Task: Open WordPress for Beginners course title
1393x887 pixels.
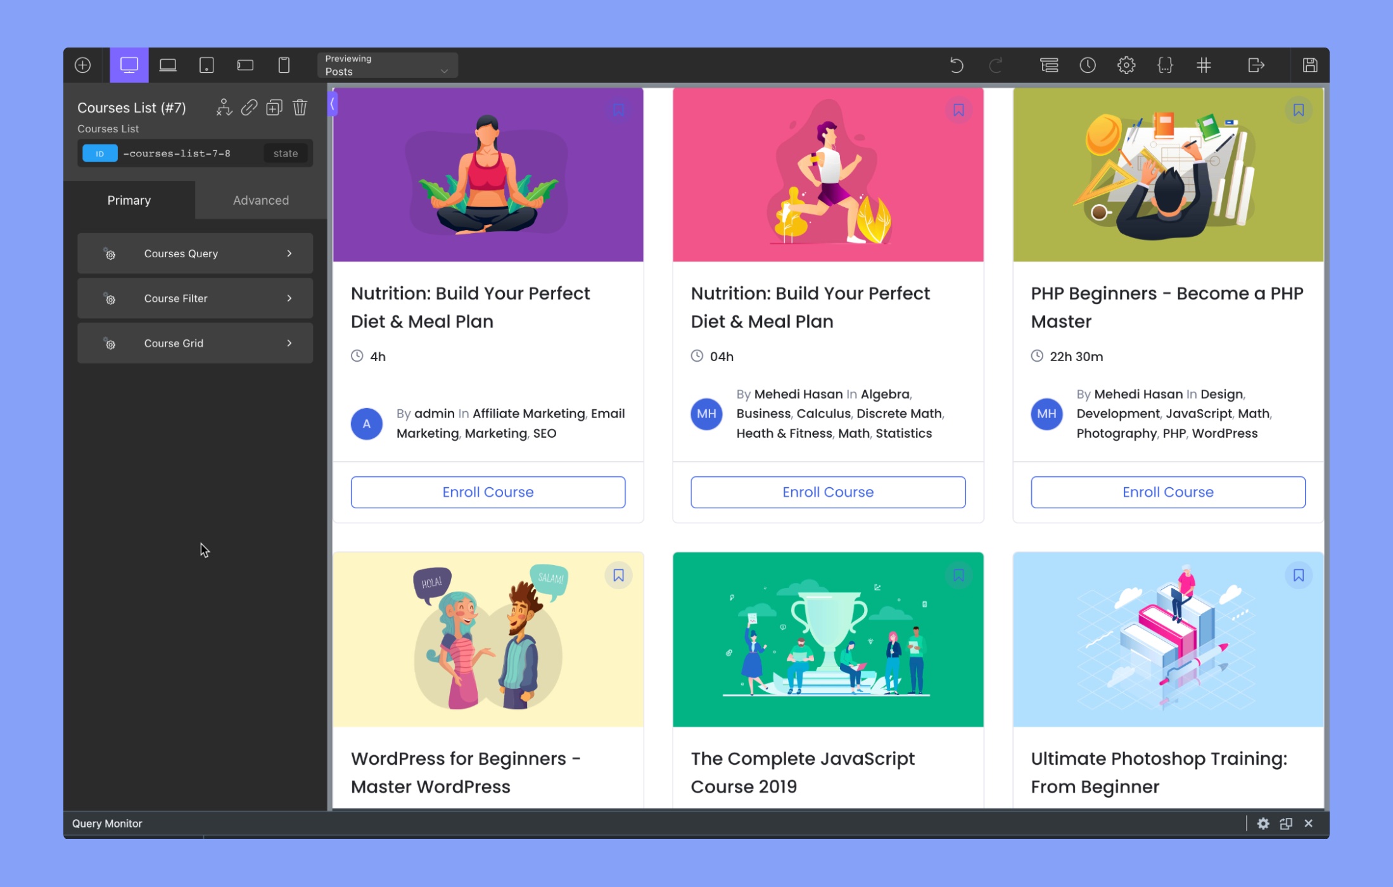Action: tap(466, 772)
